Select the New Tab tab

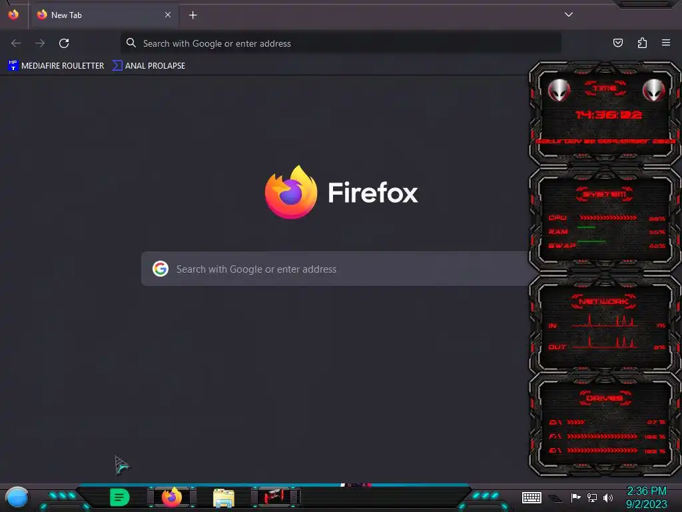(103, 15)
